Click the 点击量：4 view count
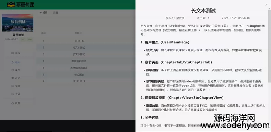Screen dimensions: 271x132 [x=203, y=18]
